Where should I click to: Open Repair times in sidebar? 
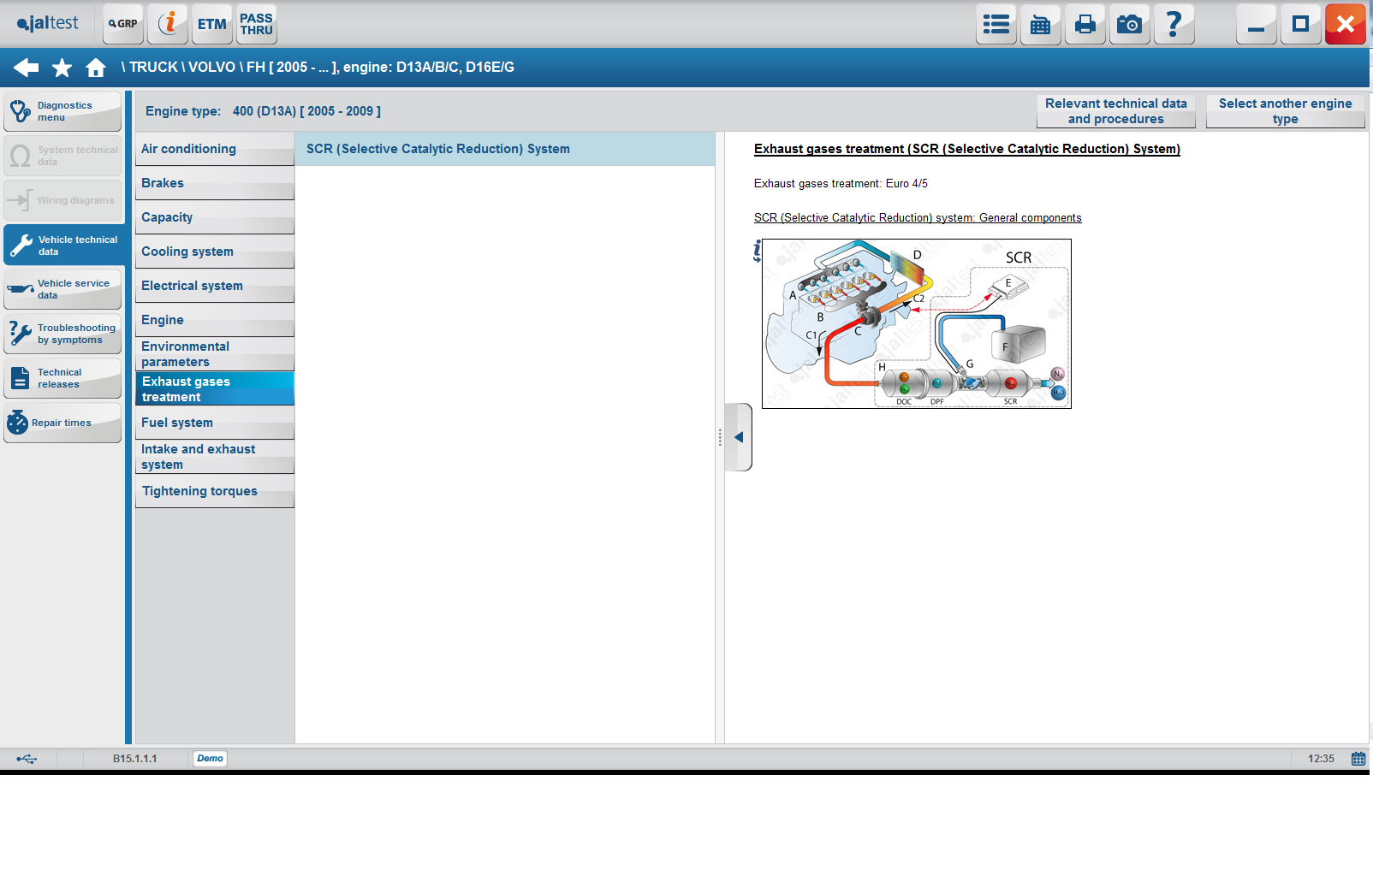(63, 423)
